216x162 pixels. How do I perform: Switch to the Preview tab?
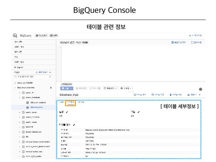point(81,102)
